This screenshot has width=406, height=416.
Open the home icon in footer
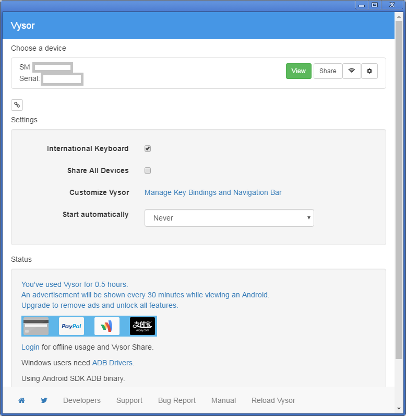click(x=22, y=400)
